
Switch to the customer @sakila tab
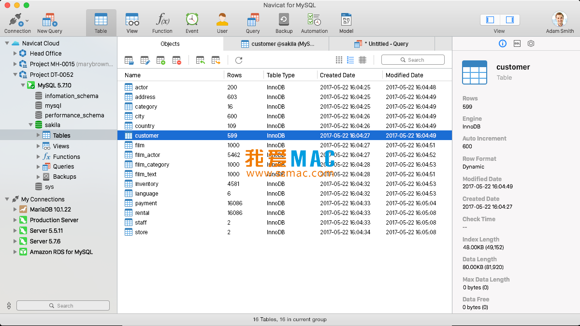tap(276, 44)
